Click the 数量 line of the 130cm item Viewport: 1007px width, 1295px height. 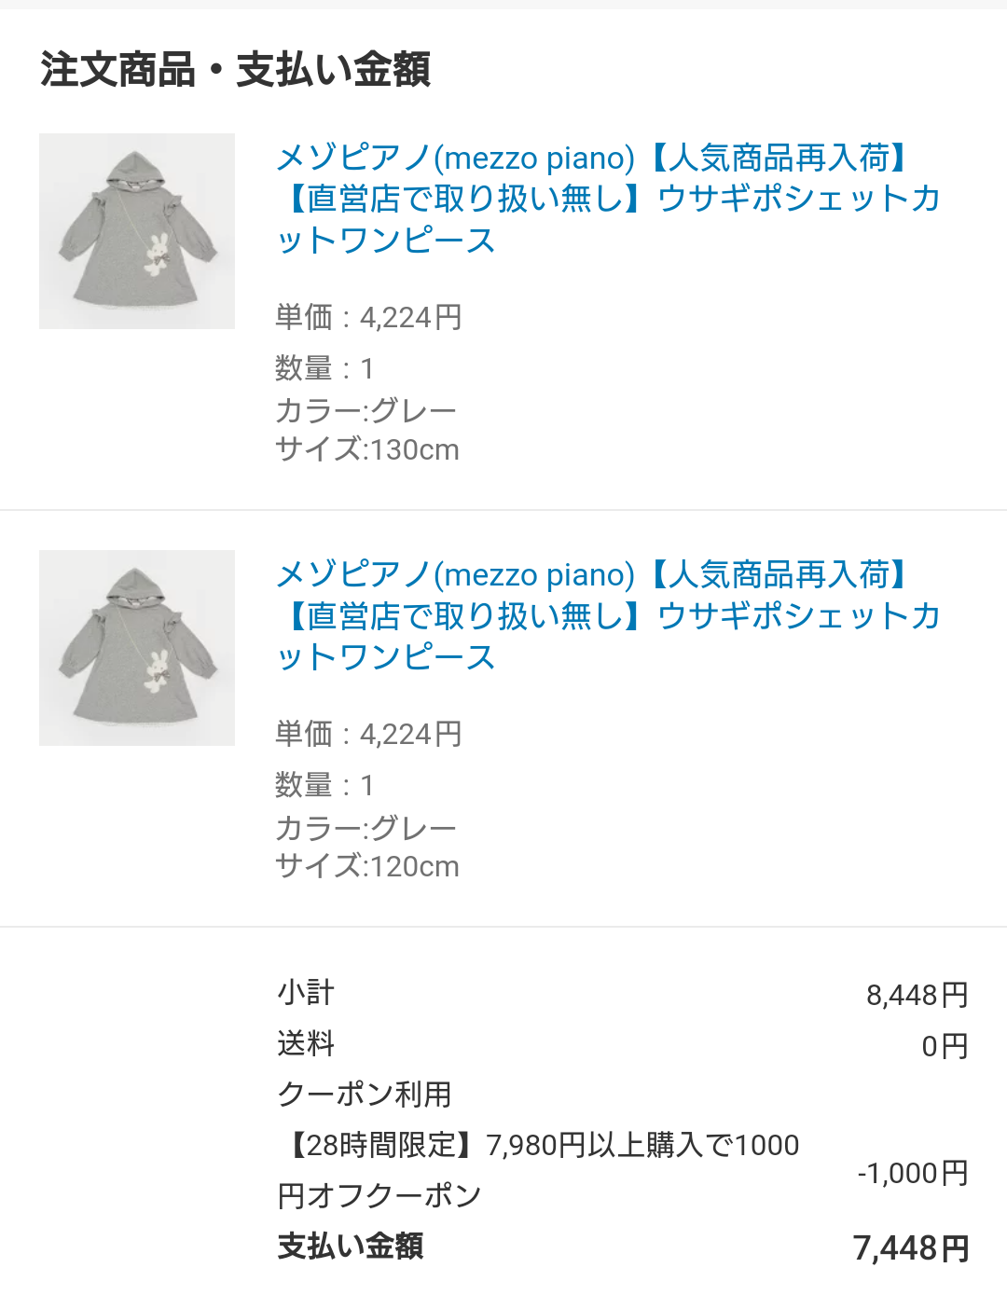pos(324,368)
